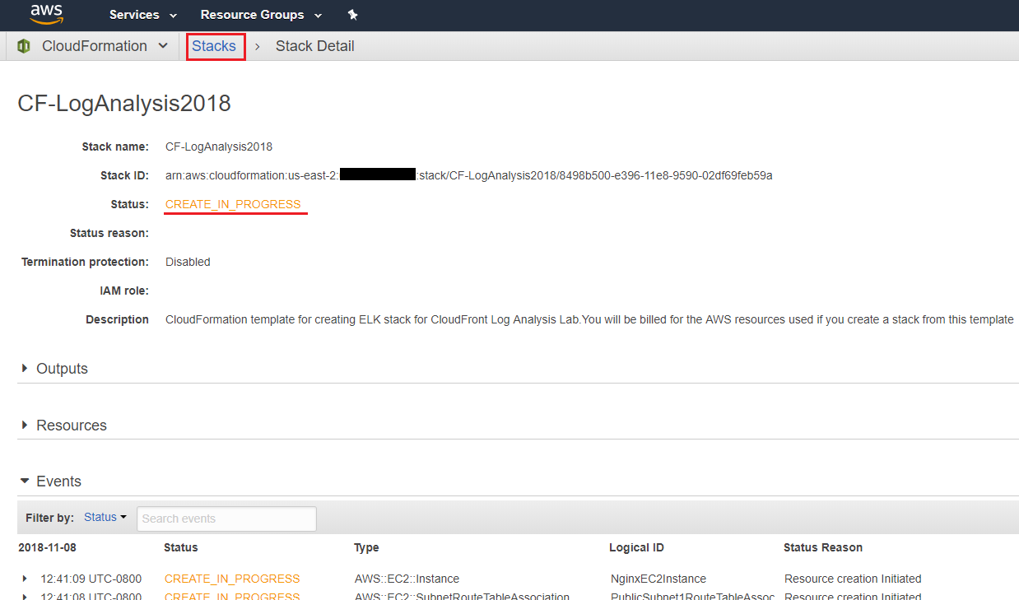Click the CF-LogAnalysis2018 page heading

pos(124,103)
